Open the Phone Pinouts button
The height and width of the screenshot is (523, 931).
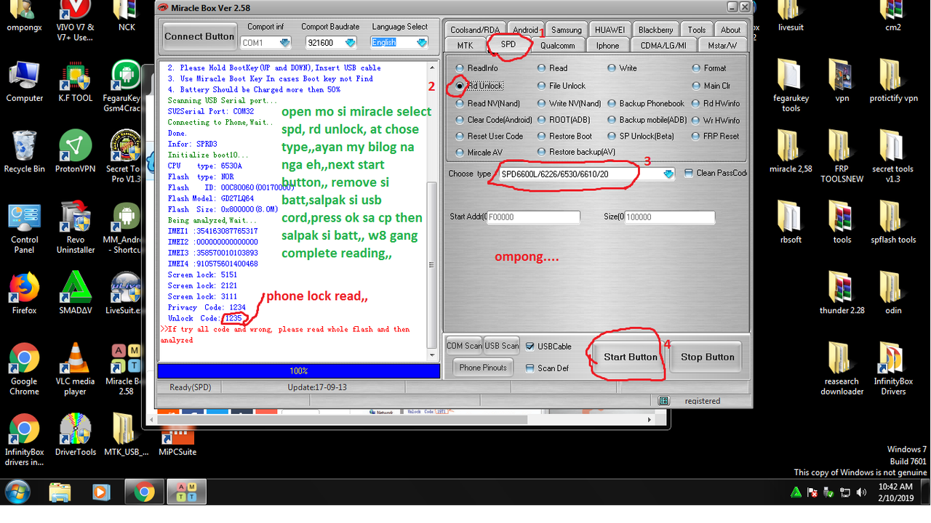pyautogui.click(x=483, y=368)
